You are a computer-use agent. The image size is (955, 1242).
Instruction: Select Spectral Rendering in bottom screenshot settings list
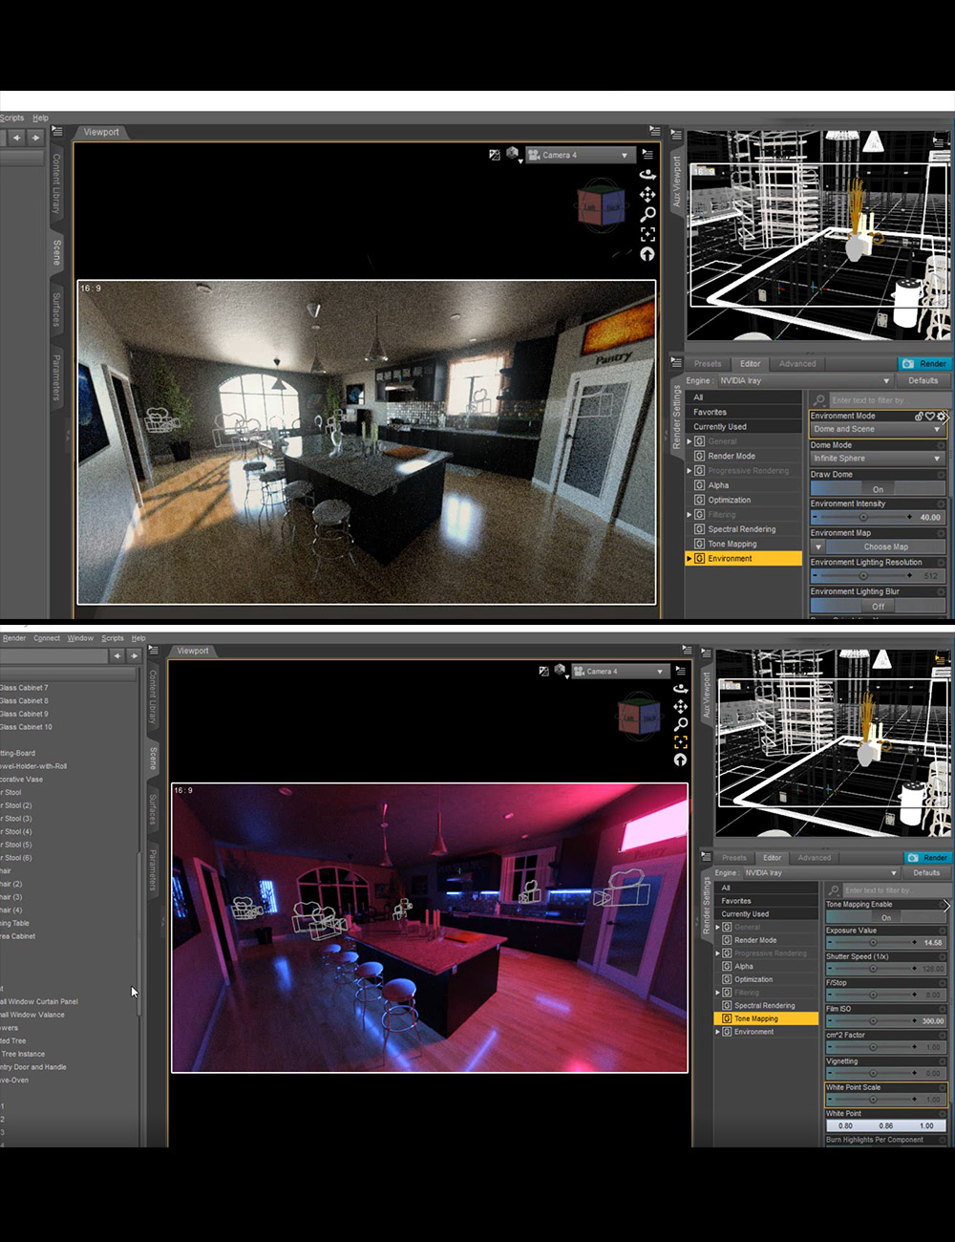[x=765, y=1005]
